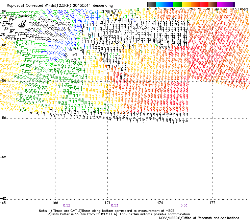Viewport: 250px width, 220px height.
Task: Click the '>50 knots' legend label
Action: (x=240, y=9)
